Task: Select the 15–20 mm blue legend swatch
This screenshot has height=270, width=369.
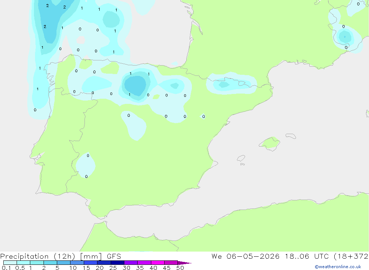Action: 90,263
